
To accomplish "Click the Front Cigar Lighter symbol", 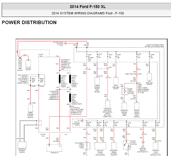I will tap(127, 145).
